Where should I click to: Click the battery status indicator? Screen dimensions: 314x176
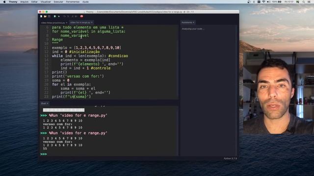pyautogui.click(x=277, y=2)
